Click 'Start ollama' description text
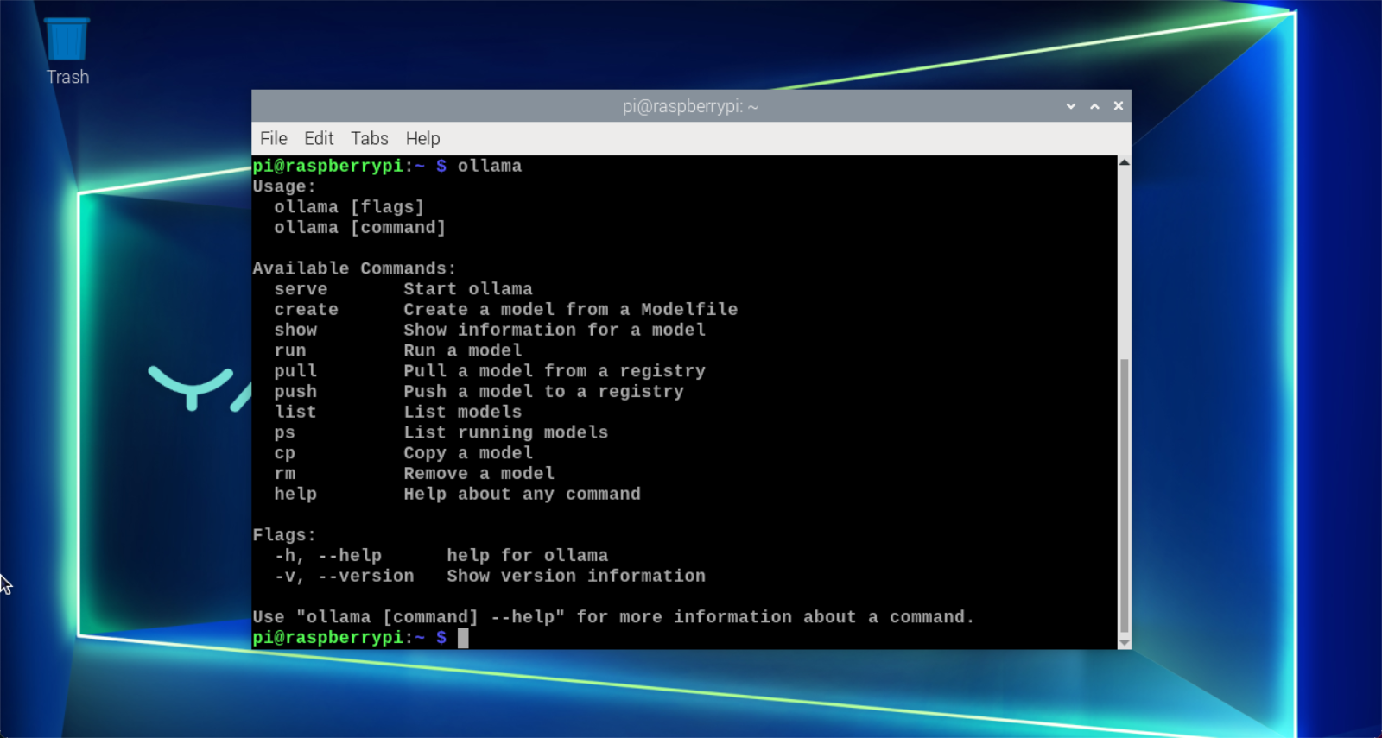Image resolution: width=1382 pixels, height=738 pixels. coord(468,289)
